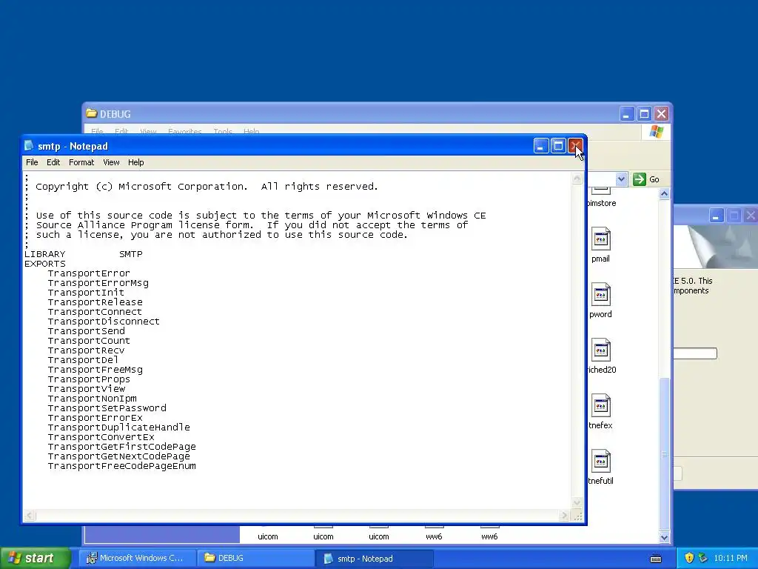Click Notepad vertical scrollbar up arrow
758x569 pixels.
pos(577,179)
